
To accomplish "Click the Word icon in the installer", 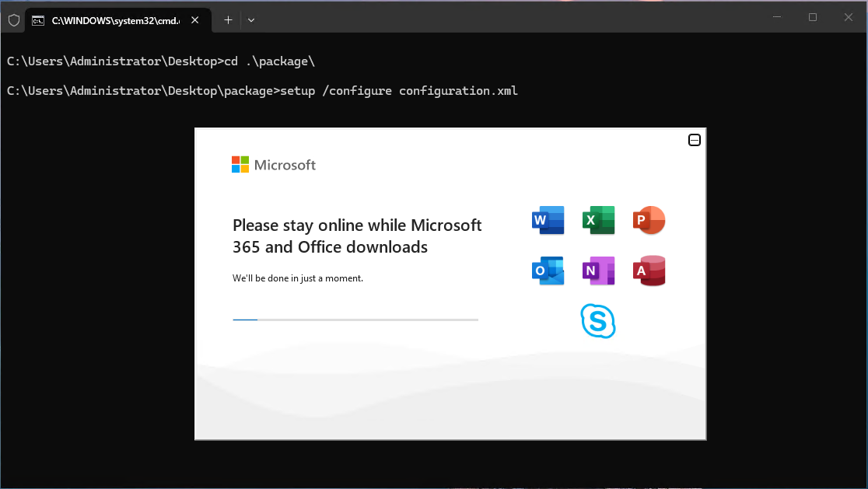I will (548, 220).
